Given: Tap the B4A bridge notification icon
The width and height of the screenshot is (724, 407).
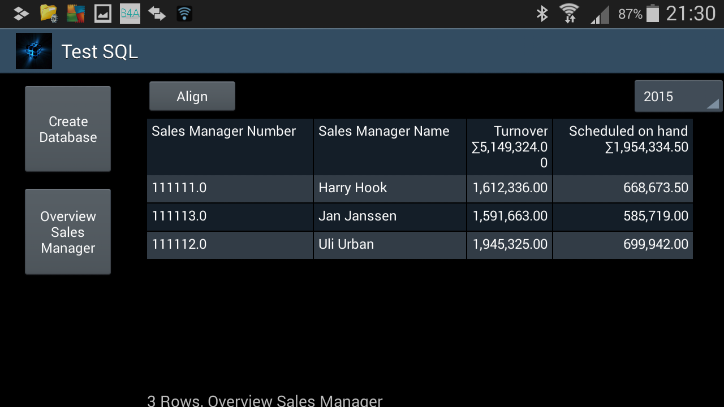Looking at the screenshot, I should tap(130, 14).
